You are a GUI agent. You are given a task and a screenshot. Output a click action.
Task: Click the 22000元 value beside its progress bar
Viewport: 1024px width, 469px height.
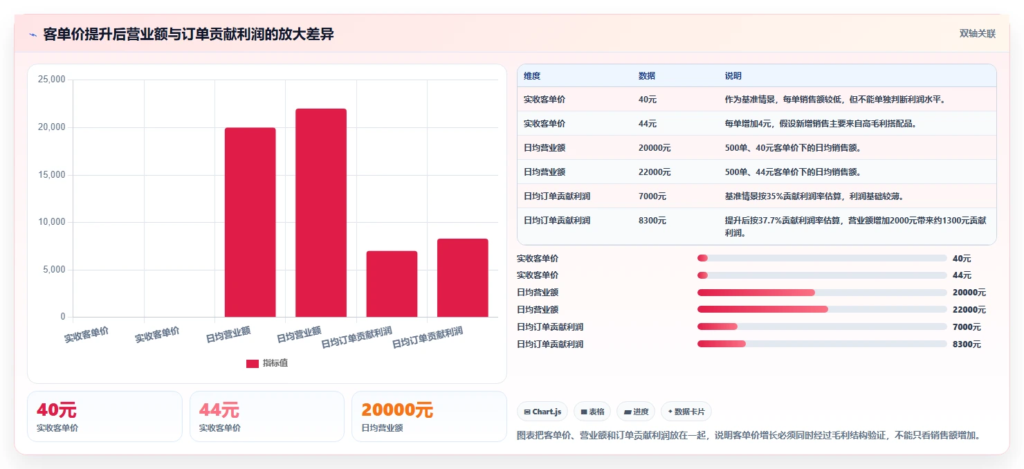(969, 310)
